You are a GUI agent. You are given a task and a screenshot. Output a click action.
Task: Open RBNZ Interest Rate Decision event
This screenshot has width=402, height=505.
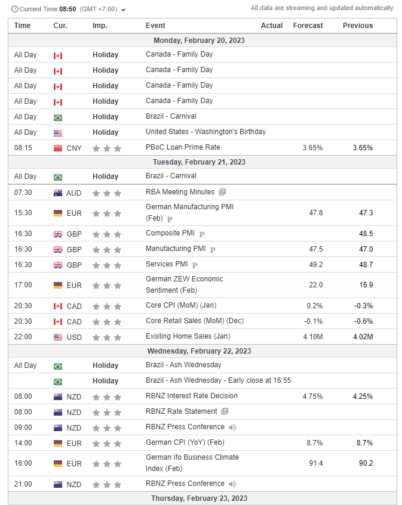[191, 396]
